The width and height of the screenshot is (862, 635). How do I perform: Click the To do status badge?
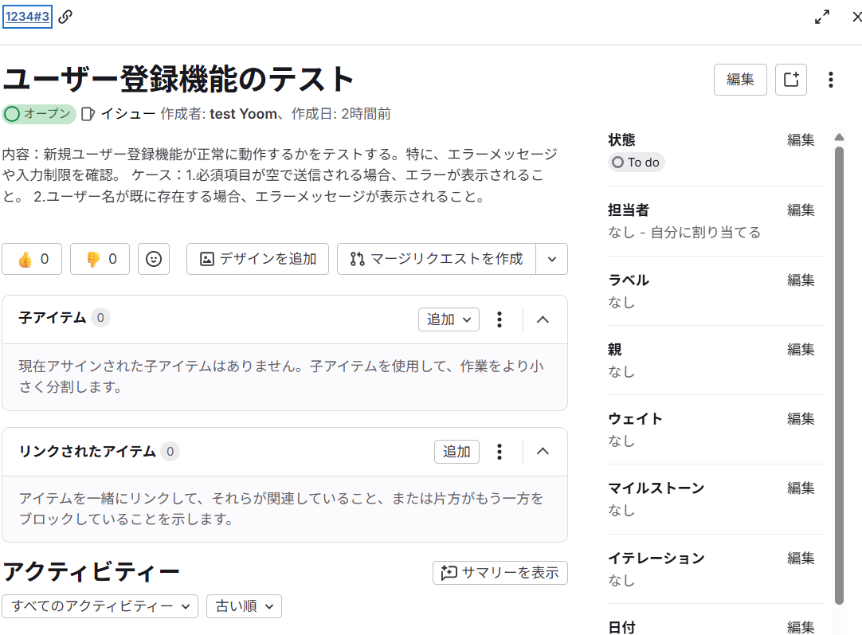(x=636, y=163)
